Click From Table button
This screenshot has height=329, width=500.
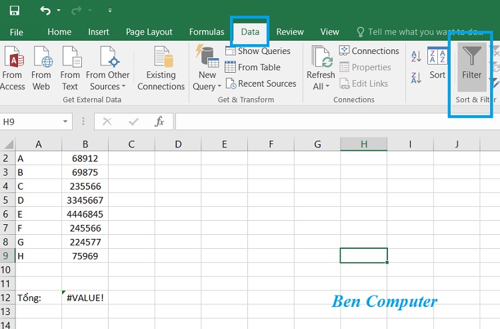coord(253,67)
